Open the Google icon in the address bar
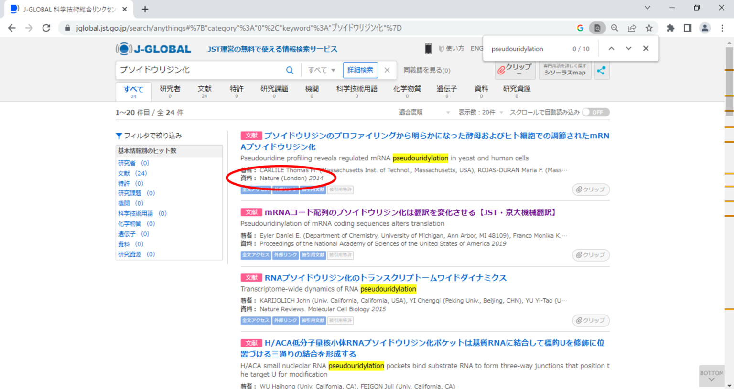 click(x=580, y=28)
